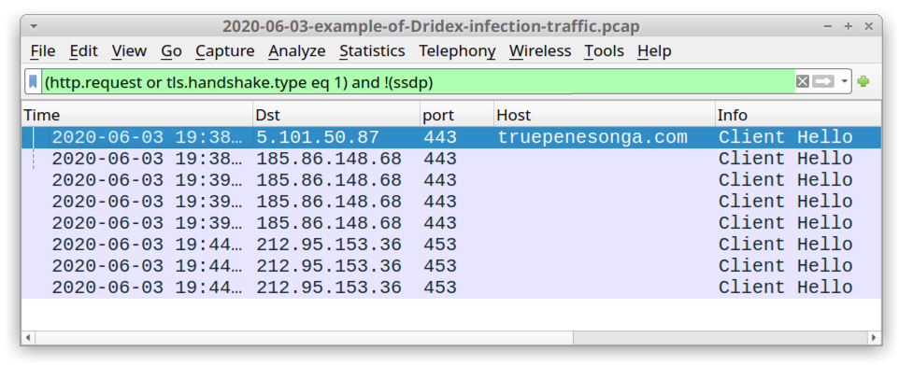Viewport: 899px width, 365px height.
Task: Click inside the display filter text field
Action: pyautogui.click(x=419, y=82)
